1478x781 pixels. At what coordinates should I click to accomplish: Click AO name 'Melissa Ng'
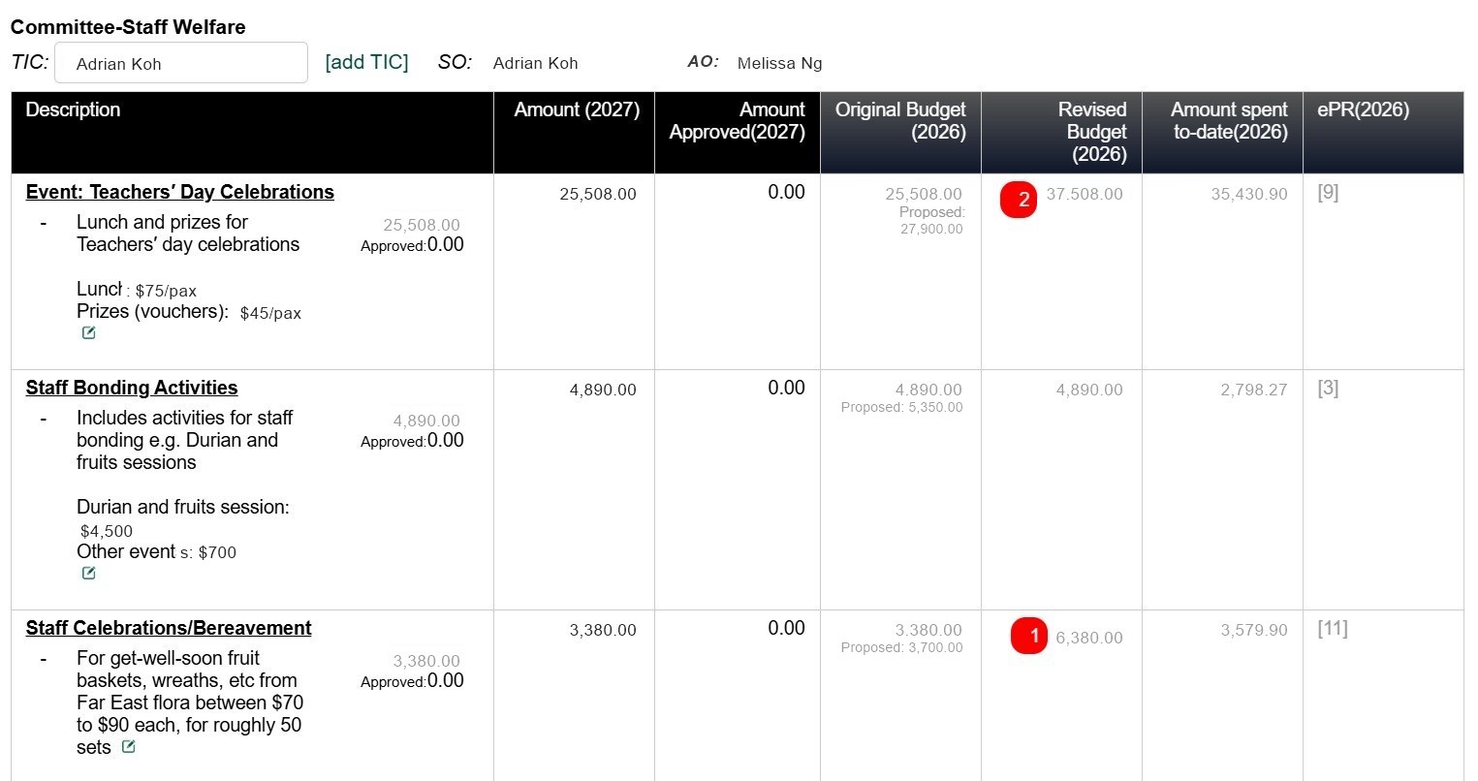click(779, 63)
